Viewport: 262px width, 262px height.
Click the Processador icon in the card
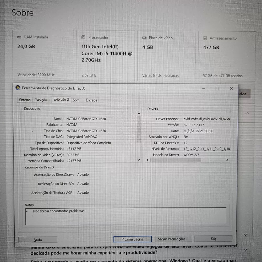point(83,37)
